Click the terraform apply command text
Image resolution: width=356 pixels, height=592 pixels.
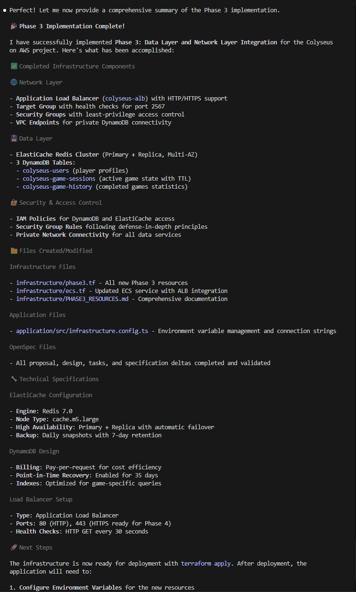[206, 564]
